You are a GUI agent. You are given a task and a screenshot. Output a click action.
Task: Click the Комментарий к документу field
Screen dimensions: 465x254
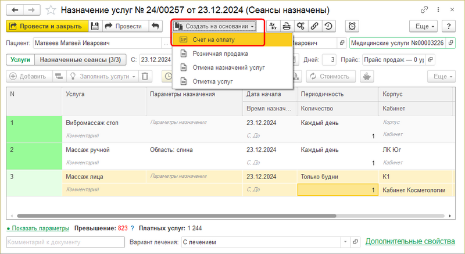[x=65, y=242]
